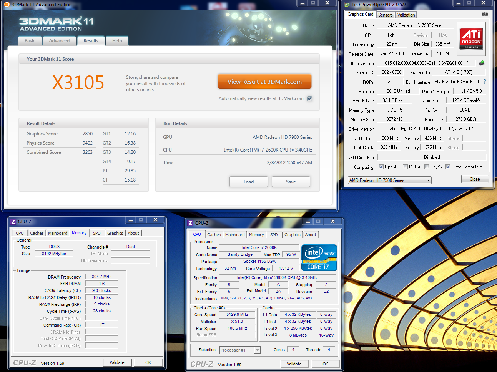Toggle the CUDA checkbox in GPU-Z
Screen dimensions: 497x372
(x=406, y=167)
